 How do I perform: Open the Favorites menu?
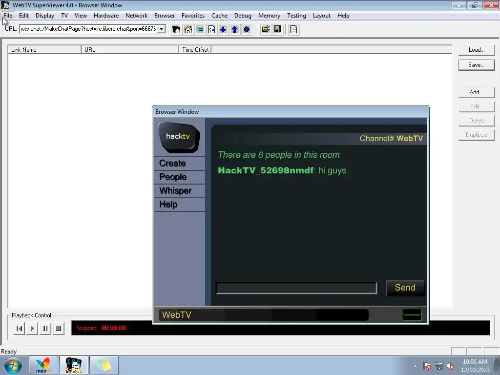click(193, 16)
